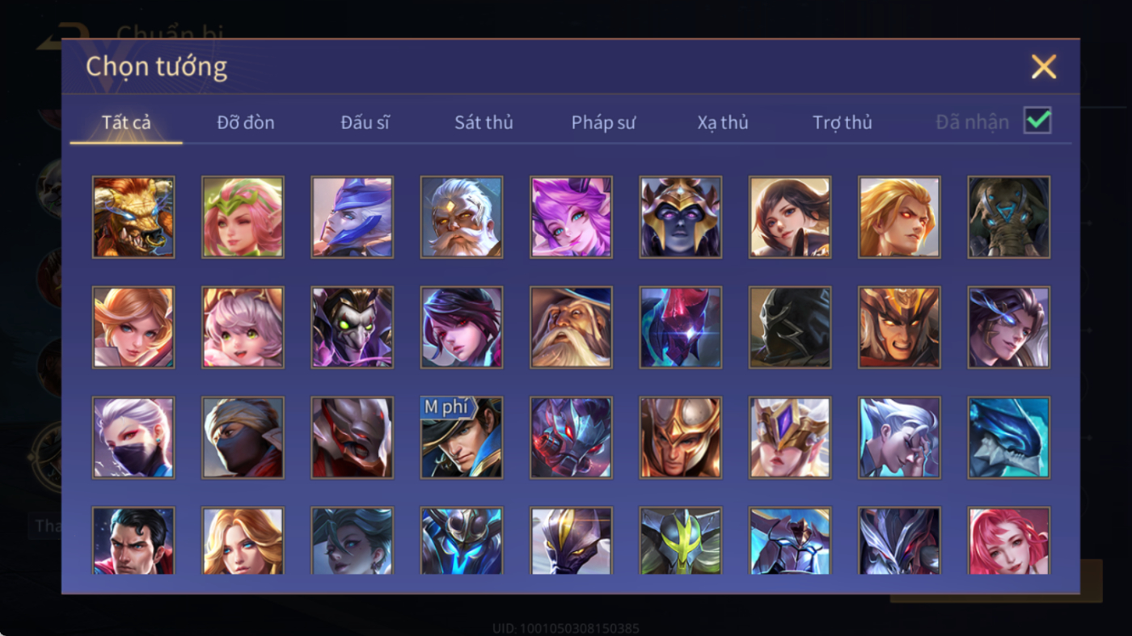1132x636 pixels.
Task: Pick the hero tagged 'M phí'
Action: point(462,437)
